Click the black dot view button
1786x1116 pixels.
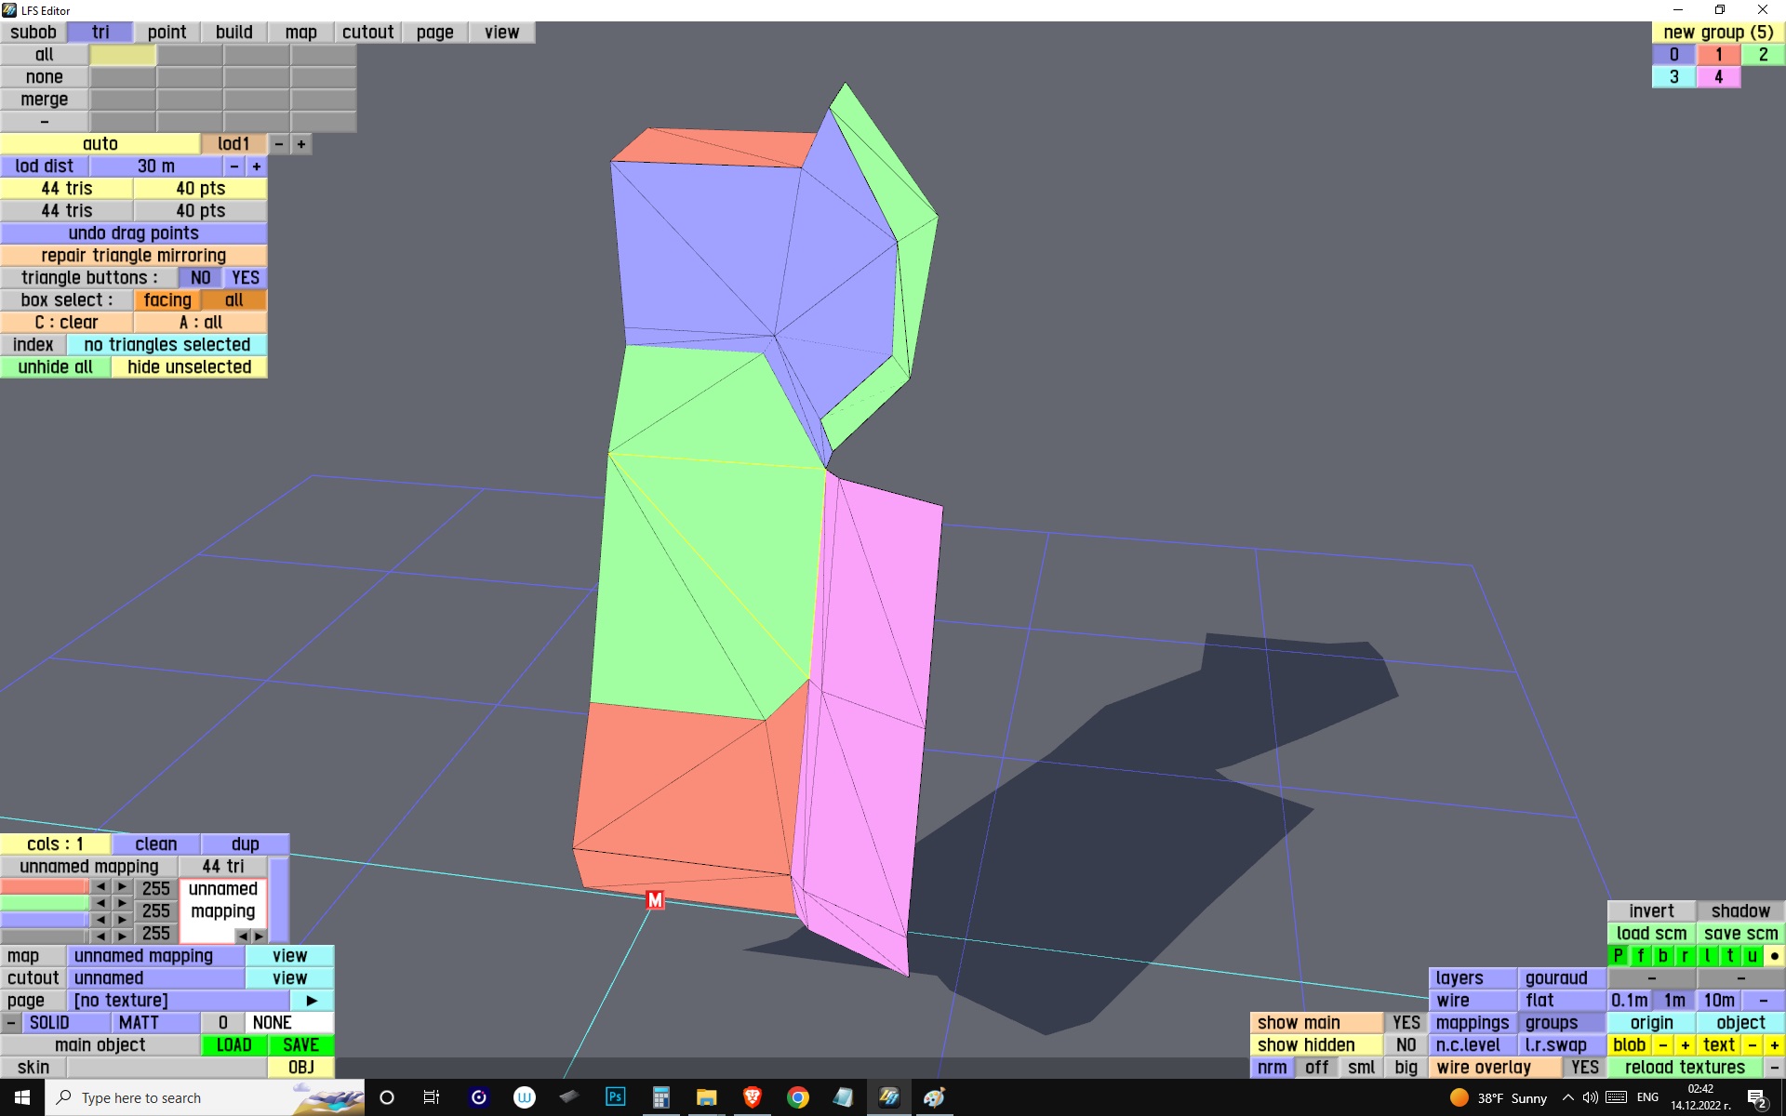point(1774,956)
